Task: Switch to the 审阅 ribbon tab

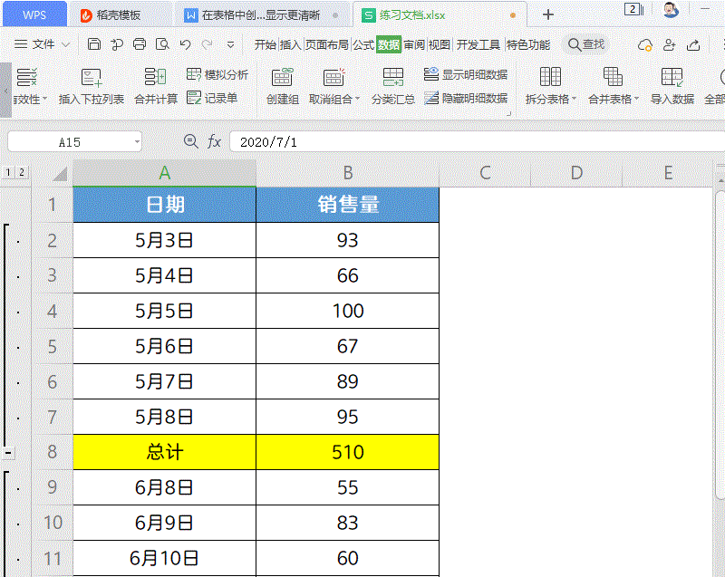Action: click(414, 44)
